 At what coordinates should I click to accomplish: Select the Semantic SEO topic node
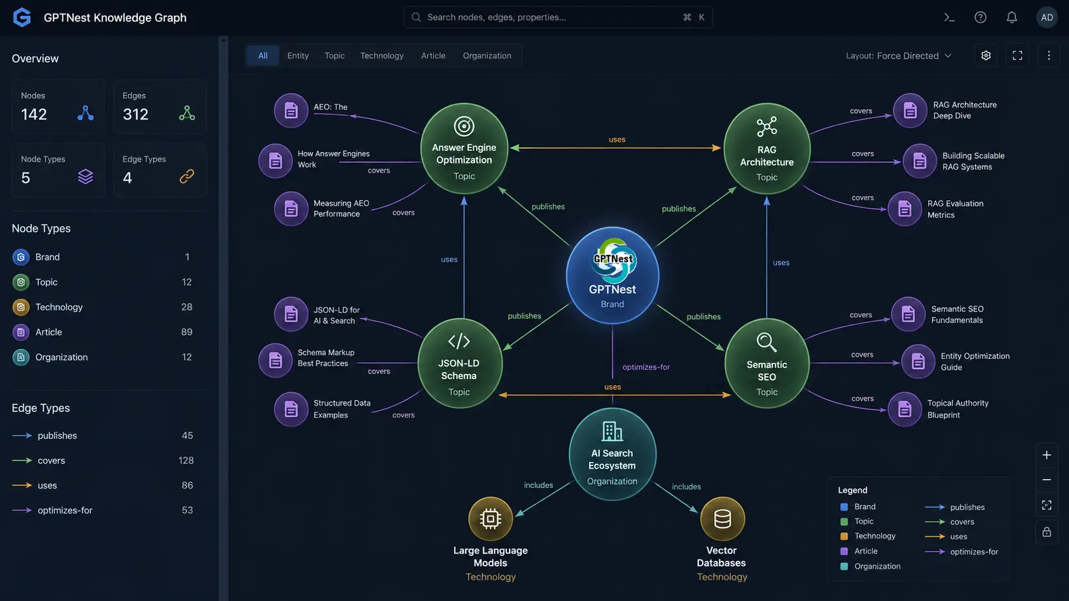(767, 363)
